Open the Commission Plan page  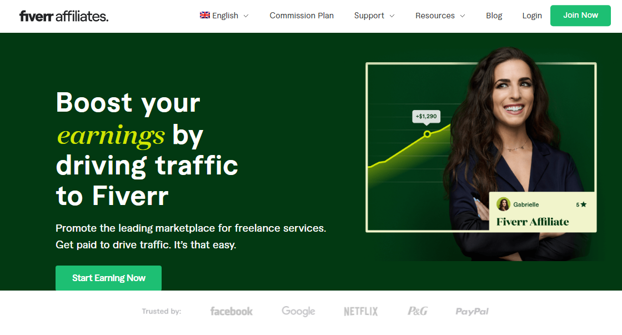click(302, 16)
